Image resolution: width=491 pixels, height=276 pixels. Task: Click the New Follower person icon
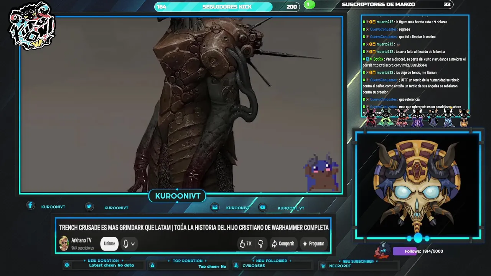pyautogui.click(x=236, y=265)
